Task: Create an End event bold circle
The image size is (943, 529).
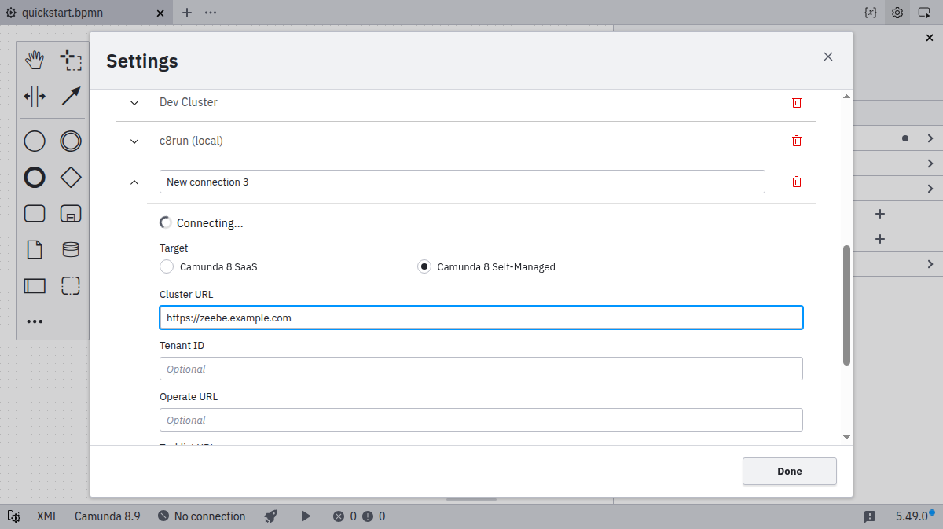Action: coord(35,178)
